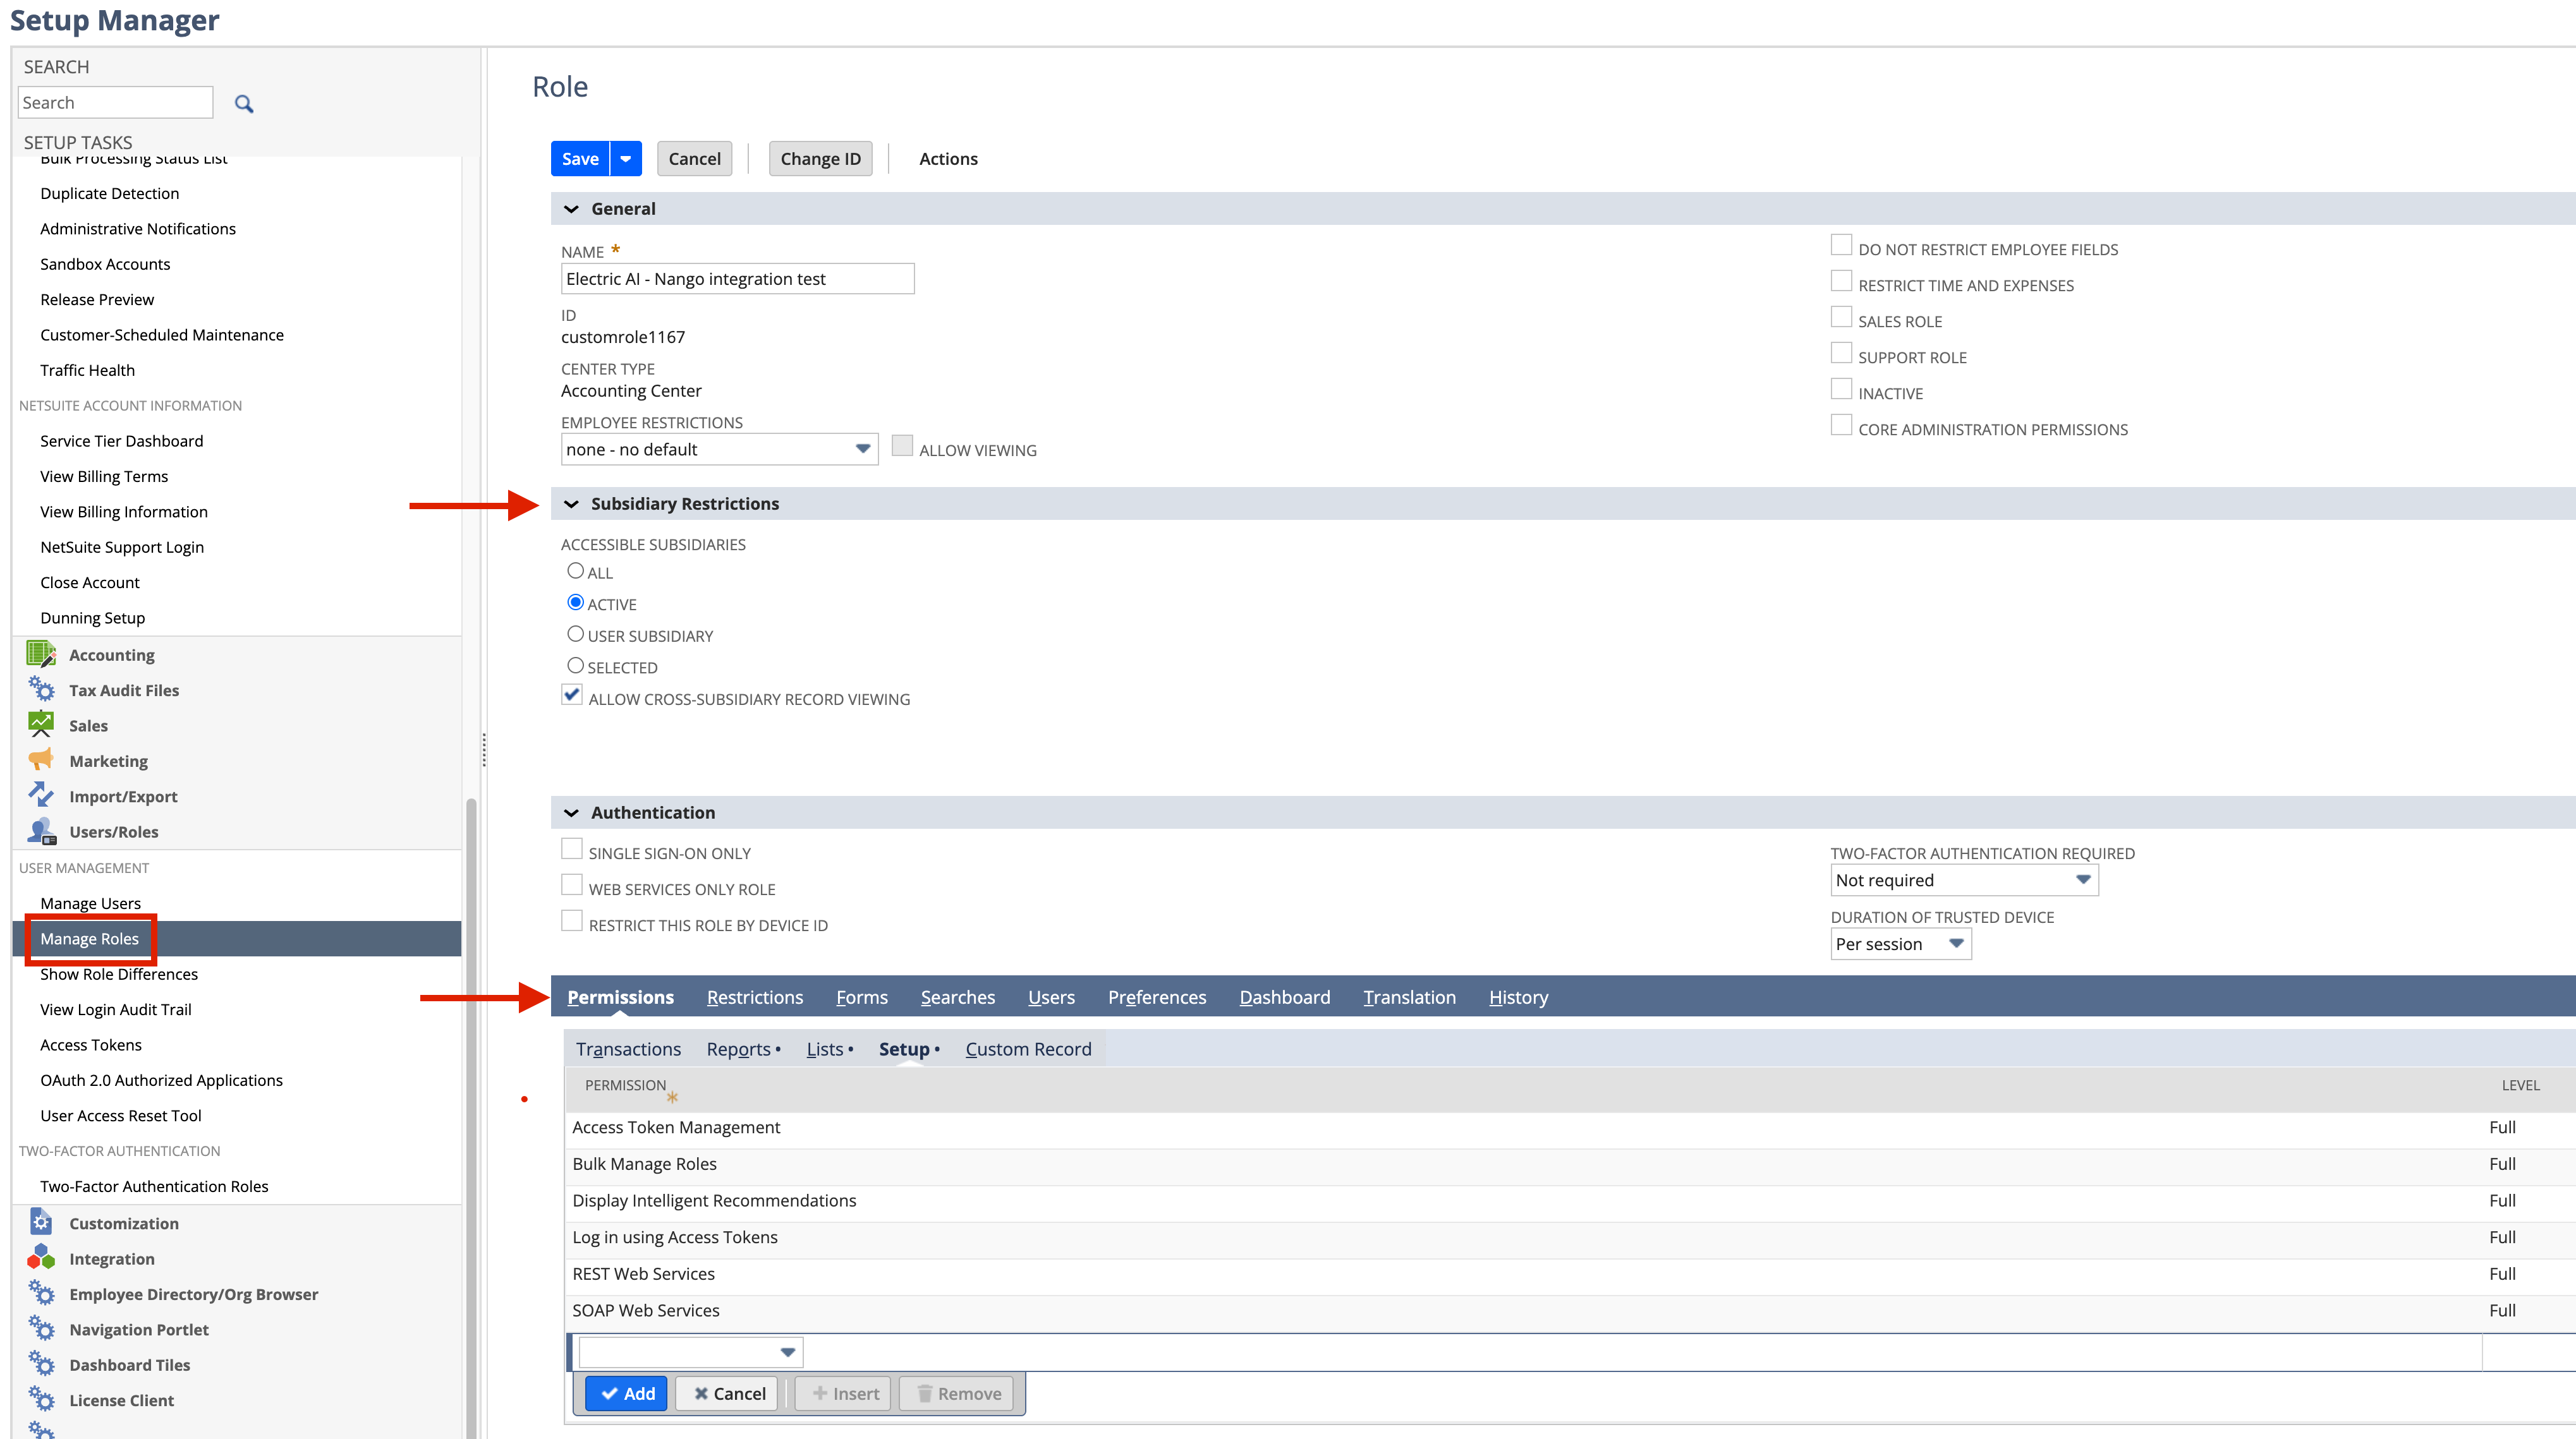Check Do Not Restrict Employee Fields
2576x1439 pixels.
(x=1841, y=245)
